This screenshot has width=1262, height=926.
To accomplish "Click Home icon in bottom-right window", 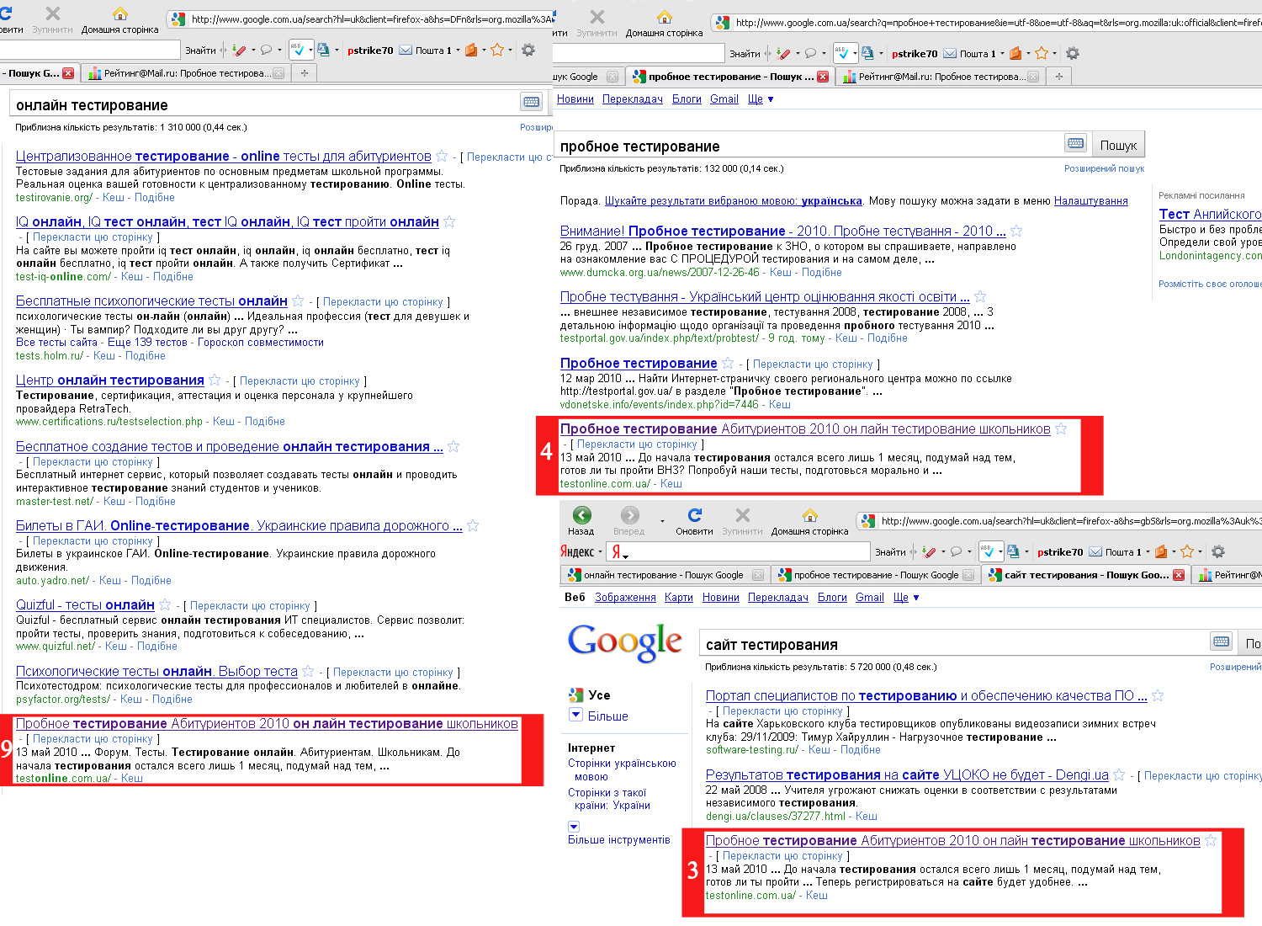I will click(810, 515).
